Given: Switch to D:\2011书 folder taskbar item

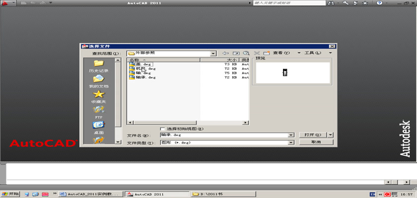Looking at the screenshot, I should 224,195.
